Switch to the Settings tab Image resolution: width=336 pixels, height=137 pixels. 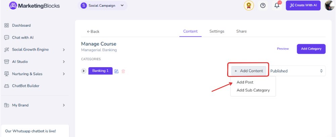(217, 31)
